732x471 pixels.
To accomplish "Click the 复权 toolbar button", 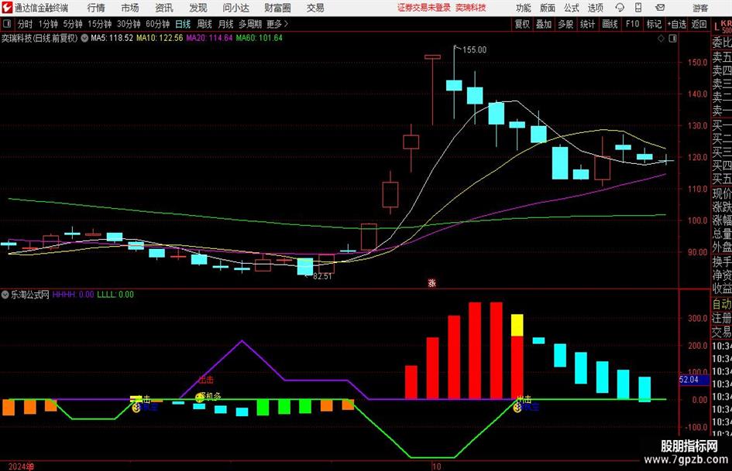I will pos(522,24).
